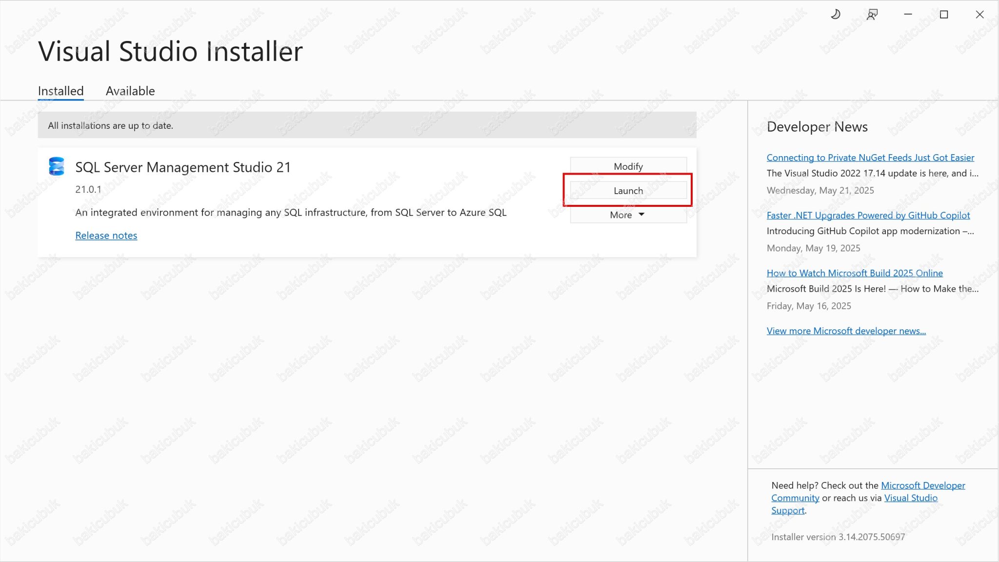Open the Visual Studio Support link
999x562 pixels.
911,498
